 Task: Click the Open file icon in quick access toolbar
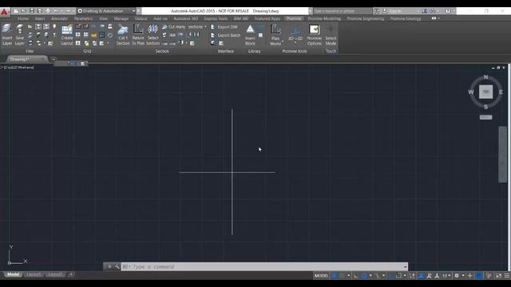tap(23, 10)
